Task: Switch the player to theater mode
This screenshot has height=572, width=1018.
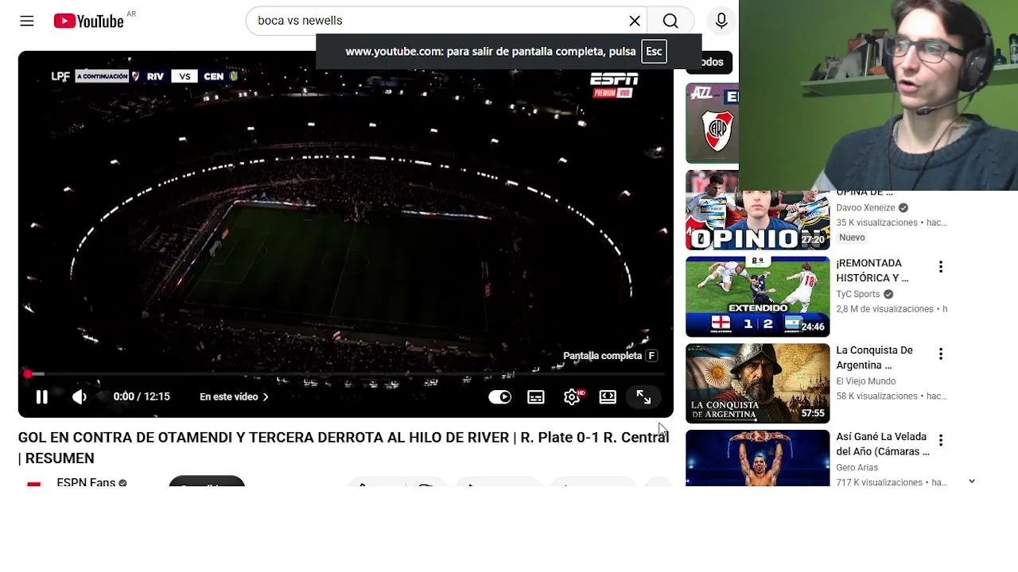Action: [608, 397]
